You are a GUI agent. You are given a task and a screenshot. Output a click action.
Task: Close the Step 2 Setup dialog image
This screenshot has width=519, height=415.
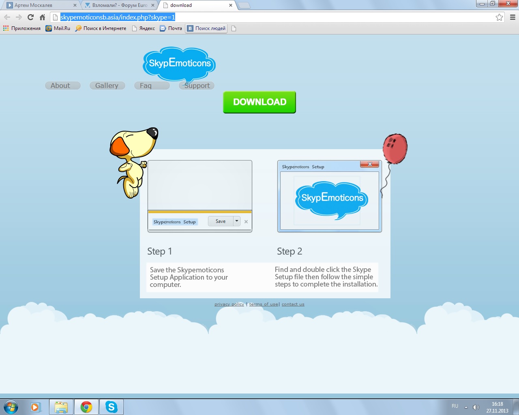pos(370,164)
